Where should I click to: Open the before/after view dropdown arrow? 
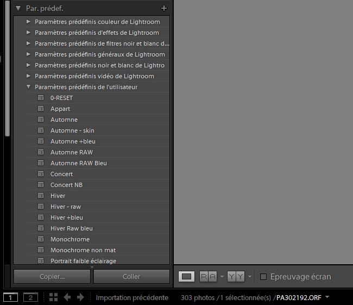[250, 276]
